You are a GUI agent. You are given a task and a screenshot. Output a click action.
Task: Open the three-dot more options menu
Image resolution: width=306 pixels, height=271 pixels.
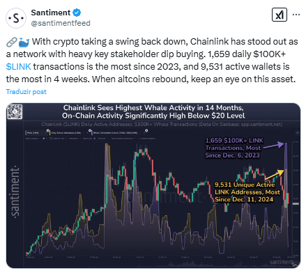[x=296, y=15]
